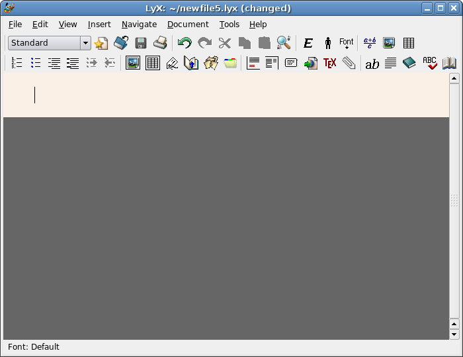463x357 pixels.
Task: Insert yellow note icon
Action: pos(291,63)
